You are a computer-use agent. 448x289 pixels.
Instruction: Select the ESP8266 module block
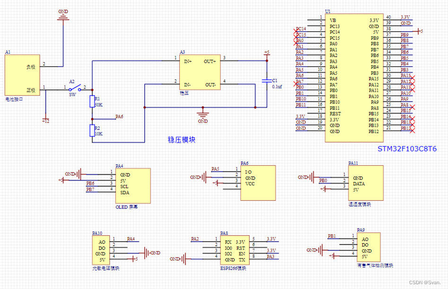[x=235, y=250]
